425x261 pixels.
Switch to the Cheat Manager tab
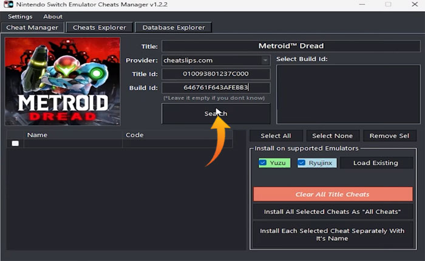(32, 27)
